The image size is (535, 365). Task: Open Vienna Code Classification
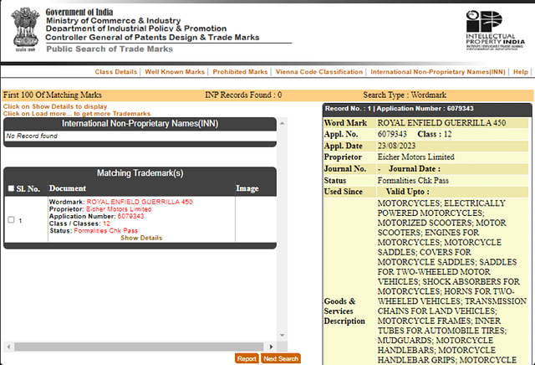click(x=319, y=72)
